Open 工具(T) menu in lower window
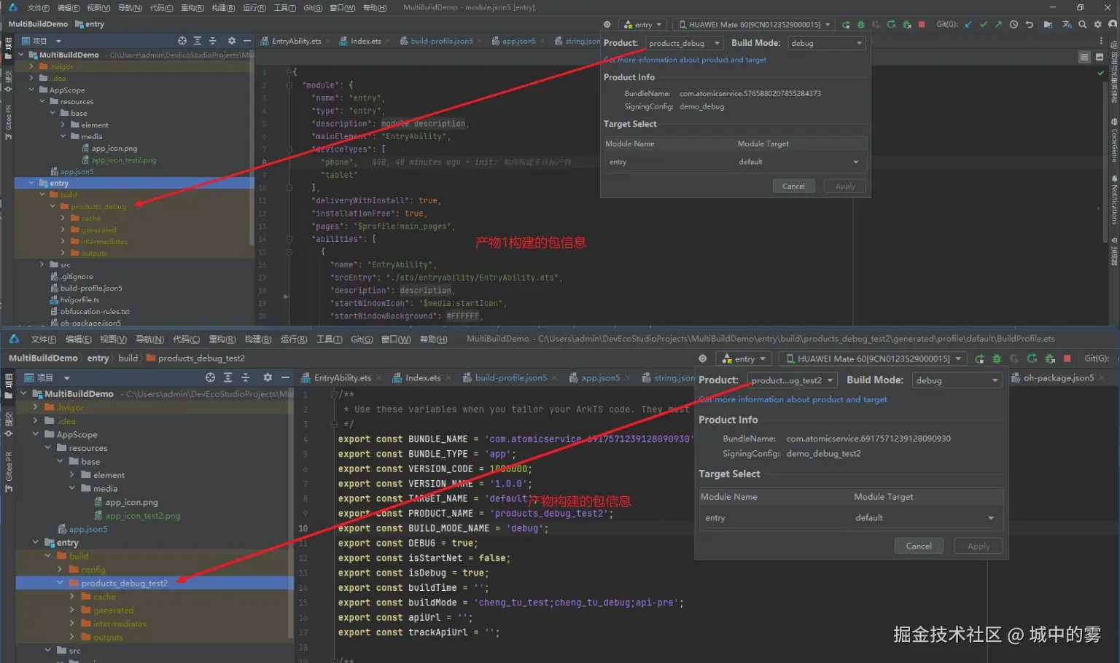This screenshot has width=1120, height=663. click(x=329, y=340)
